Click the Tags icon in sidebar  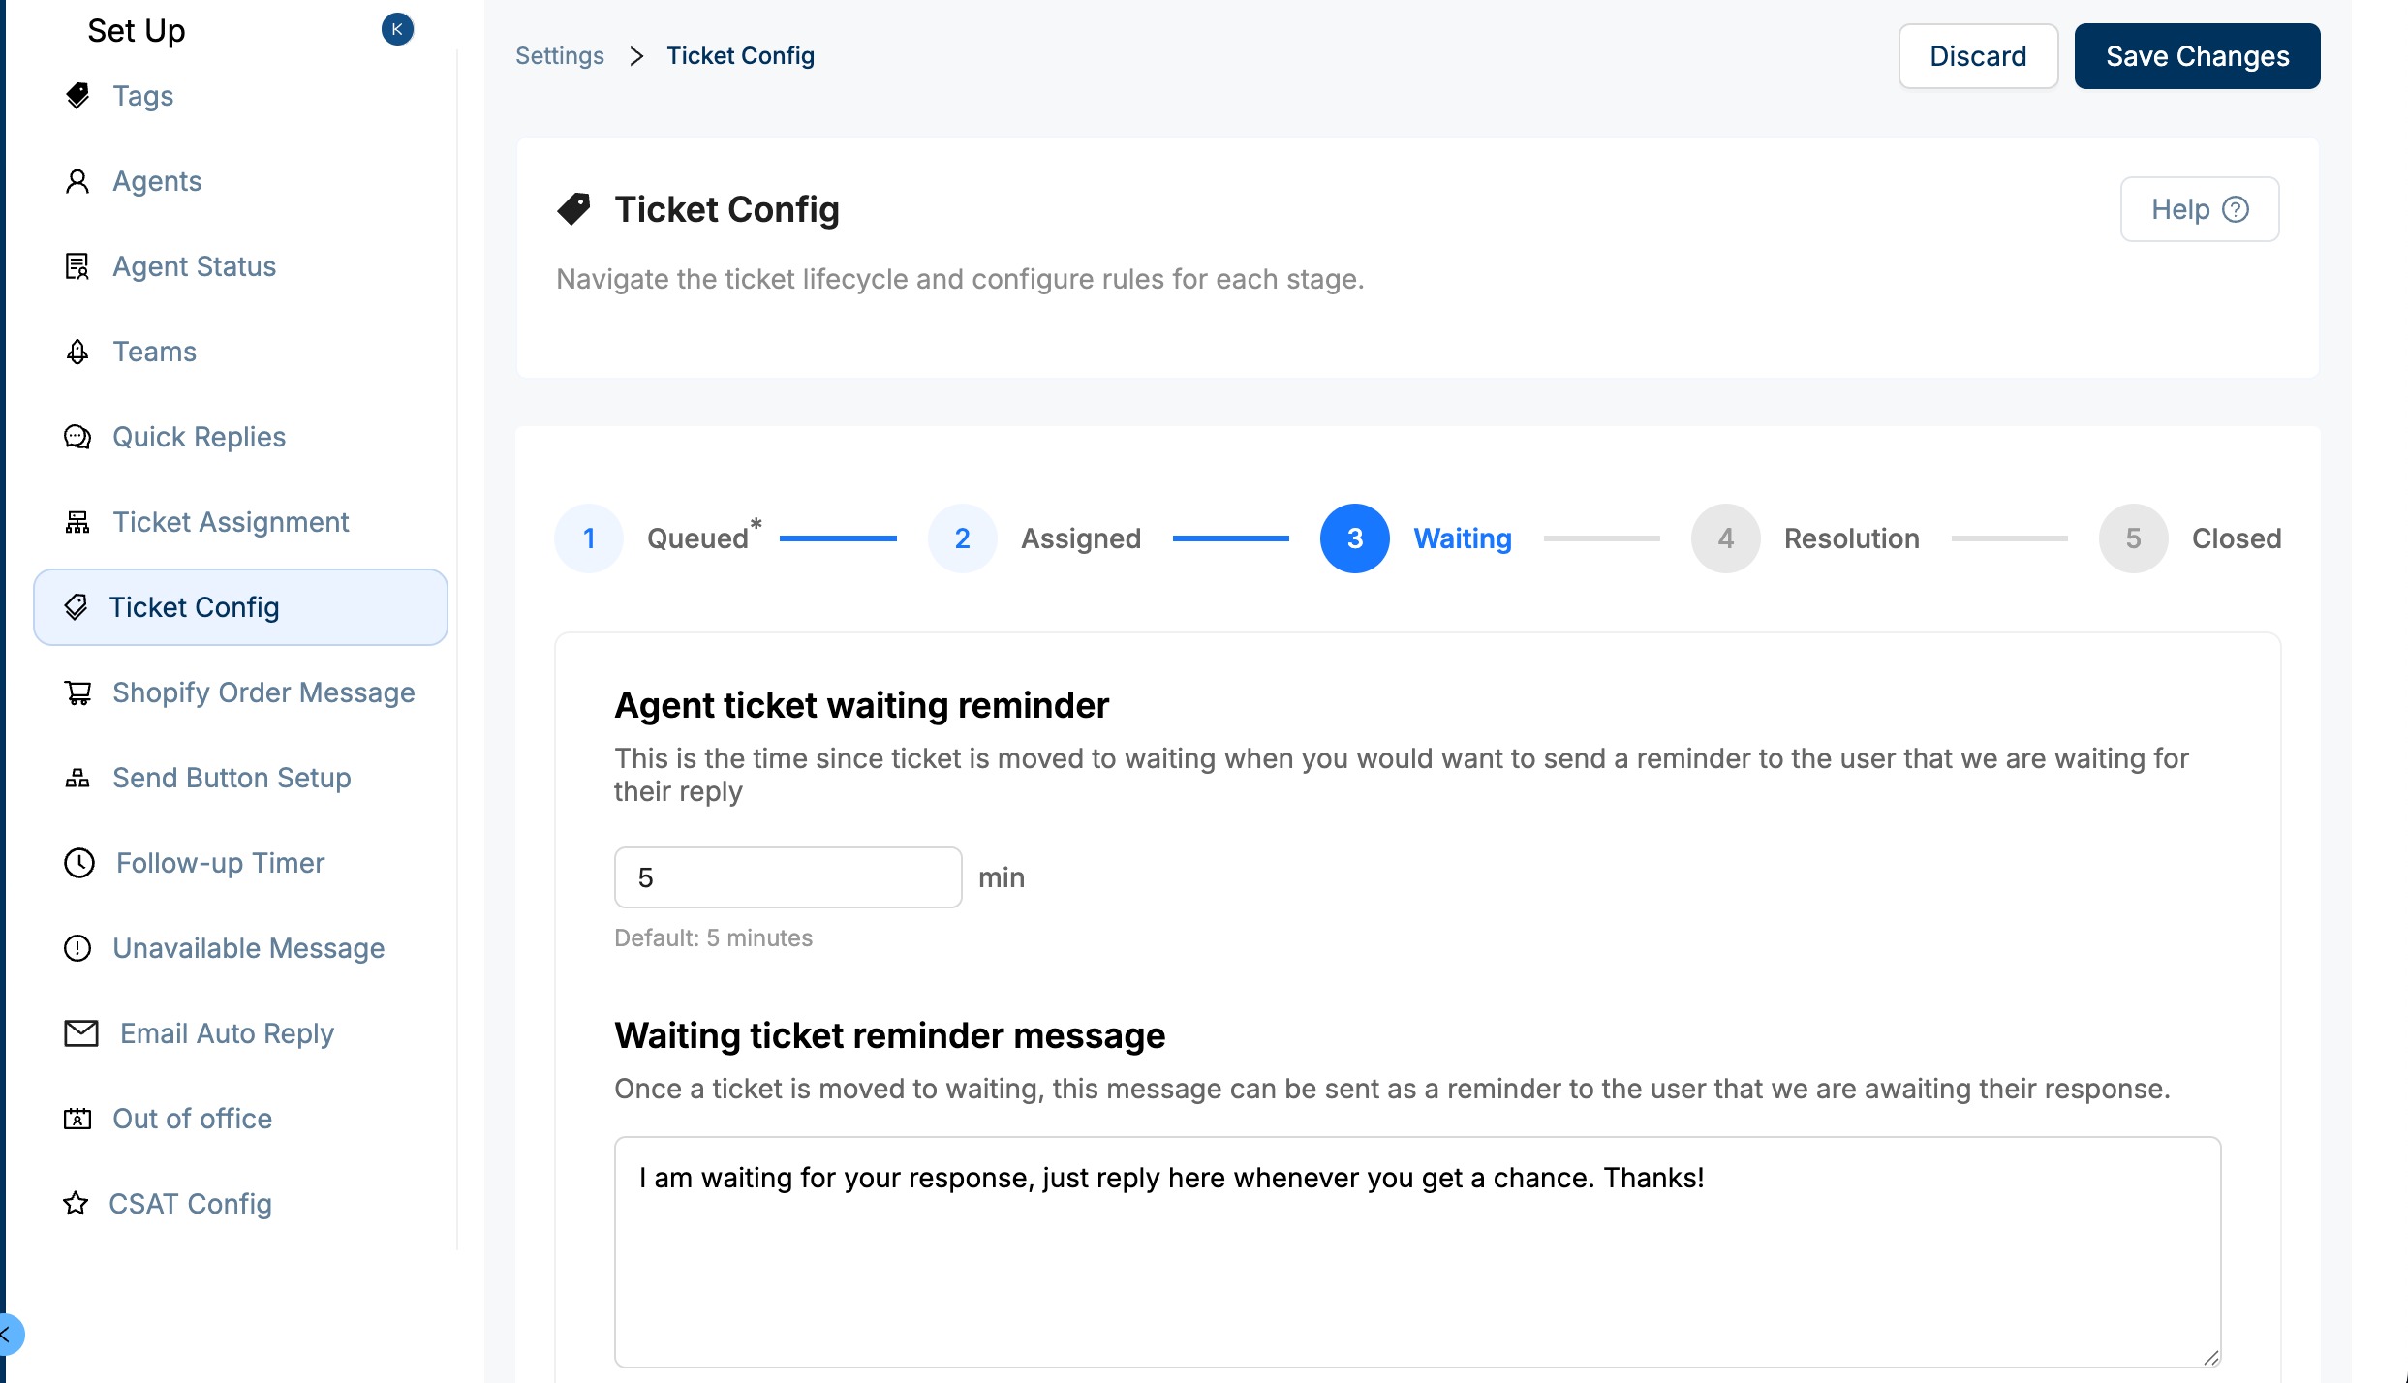point(77,96)
